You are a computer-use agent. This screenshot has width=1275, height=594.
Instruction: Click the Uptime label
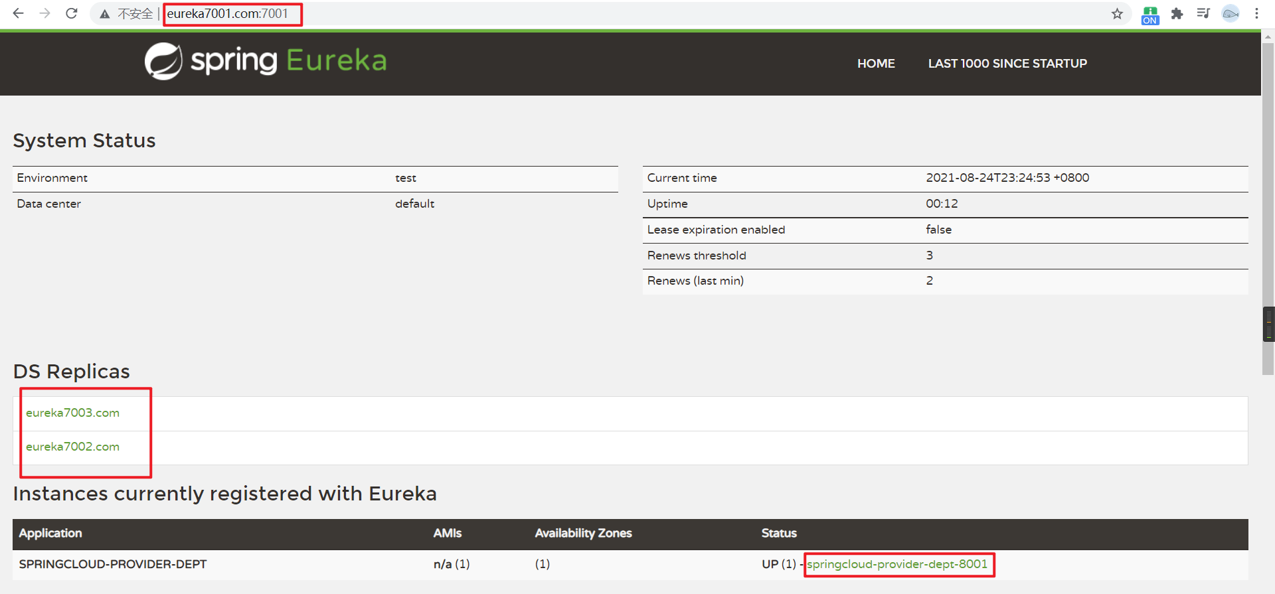(667, 204)
